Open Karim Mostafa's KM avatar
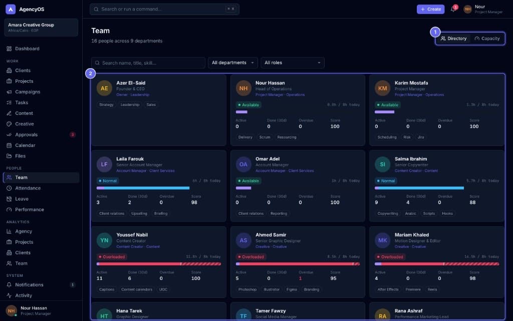The width and height of the screenshot is (513, 321). point(382,88)
